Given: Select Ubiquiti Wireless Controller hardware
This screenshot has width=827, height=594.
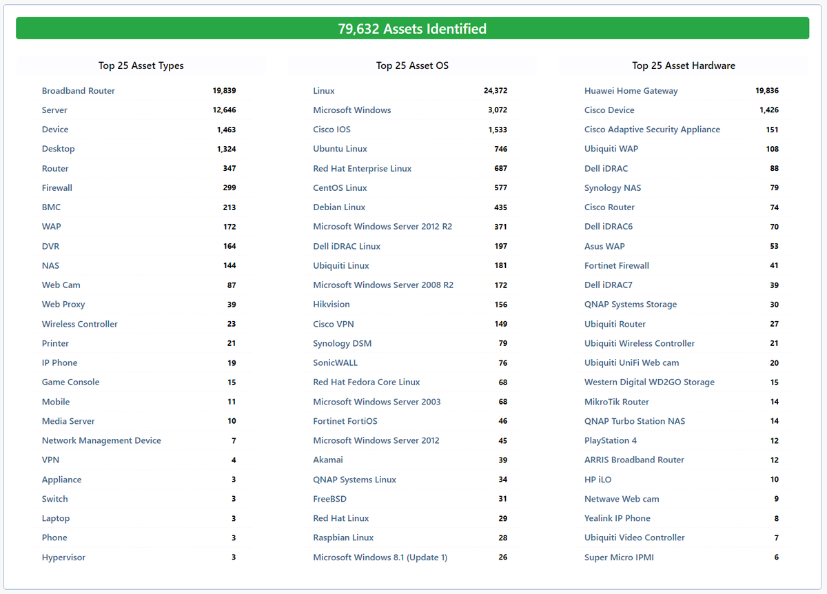Looking at the screenshot, I should point(640,343).
